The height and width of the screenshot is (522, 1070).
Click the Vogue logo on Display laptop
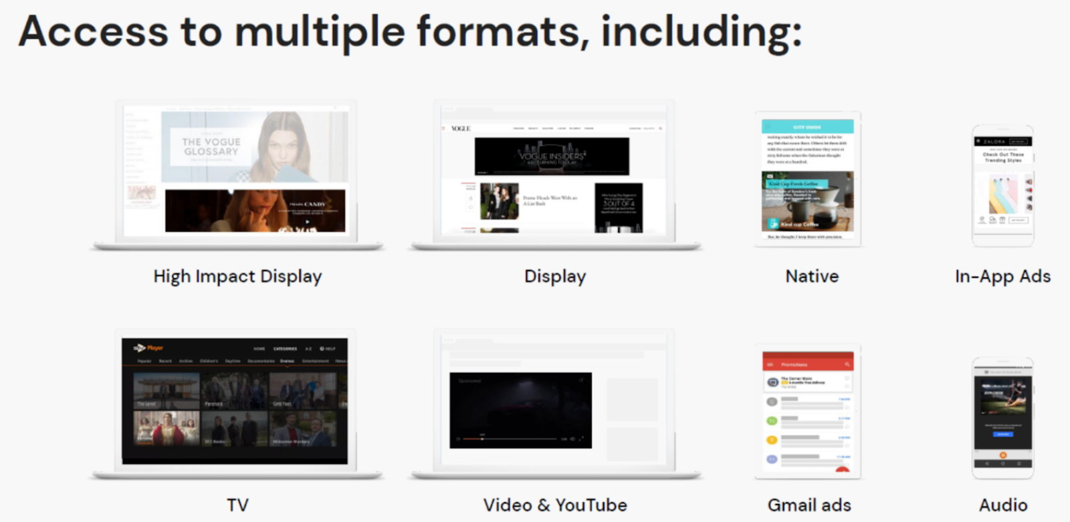tap(461, 128)
